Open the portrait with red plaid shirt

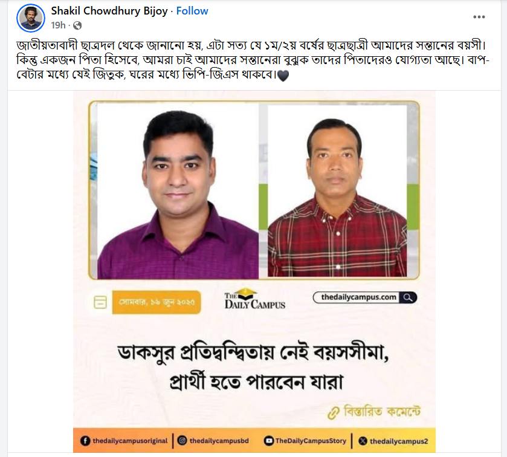coord(337,191)
